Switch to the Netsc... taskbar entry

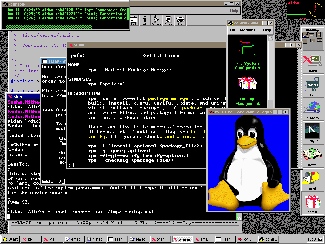pyautogui.click(x=96, y=239)
